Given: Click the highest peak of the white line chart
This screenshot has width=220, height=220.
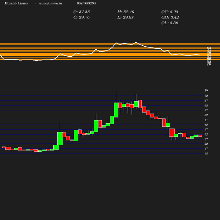Looking at the screenshot, I should click(x=136, y=42).
